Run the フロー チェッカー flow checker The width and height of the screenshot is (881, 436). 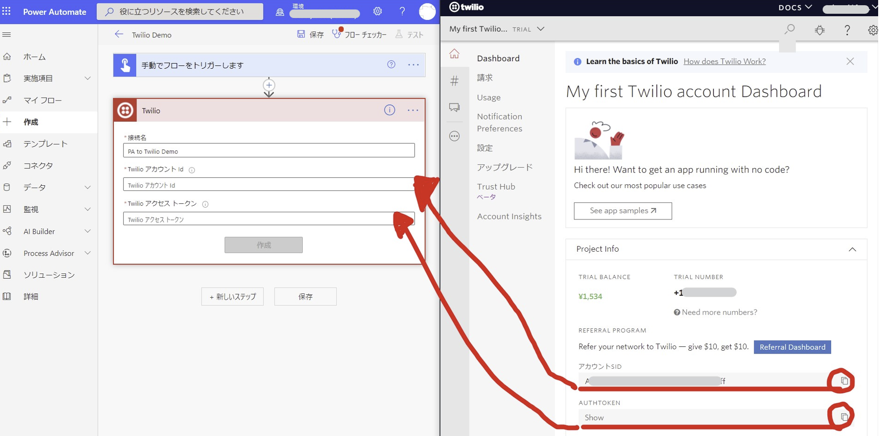point(359,34)
